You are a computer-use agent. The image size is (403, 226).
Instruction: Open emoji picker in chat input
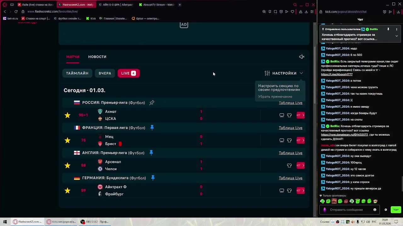pos(375,210)
